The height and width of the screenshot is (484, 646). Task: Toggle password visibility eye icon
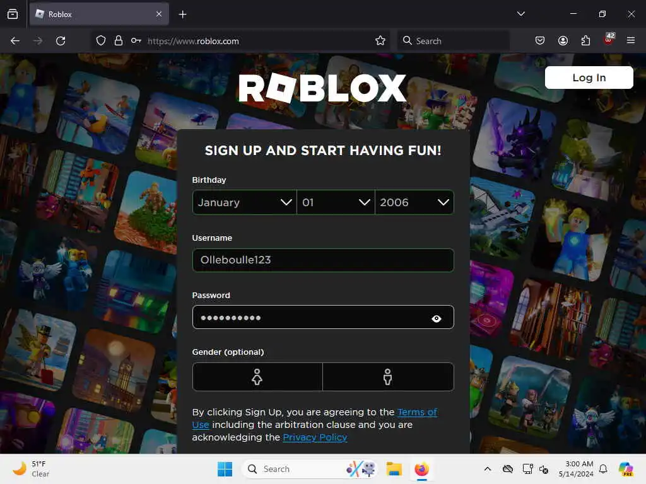point(437,318)
